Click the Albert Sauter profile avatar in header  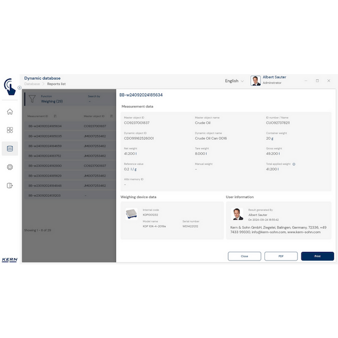pos(255,81)
